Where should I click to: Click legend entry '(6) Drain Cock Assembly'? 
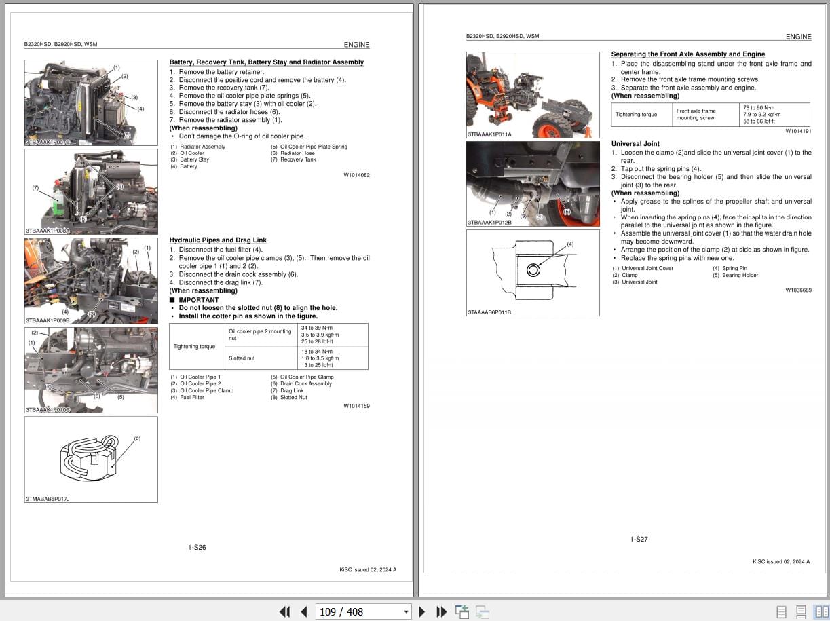(301, 384)
